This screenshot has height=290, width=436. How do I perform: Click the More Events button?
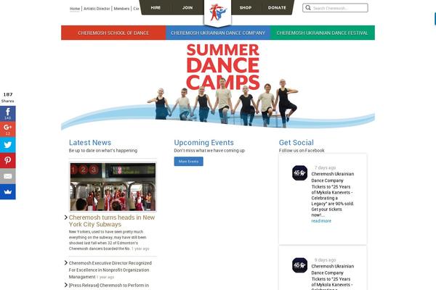pos(188,161)
